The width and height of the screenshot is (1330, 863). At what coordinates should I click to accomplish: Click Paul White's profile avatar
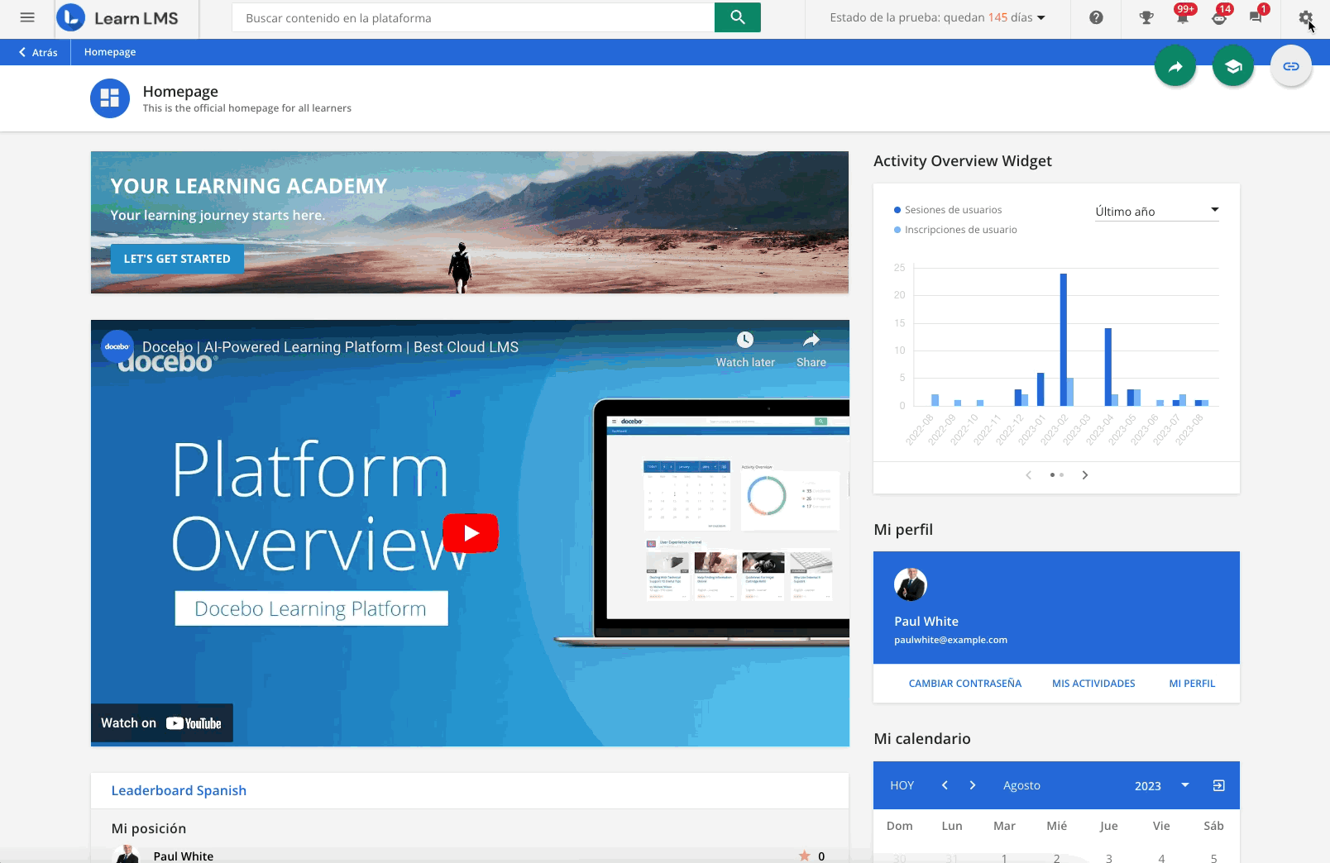click(x=911, y=584)
